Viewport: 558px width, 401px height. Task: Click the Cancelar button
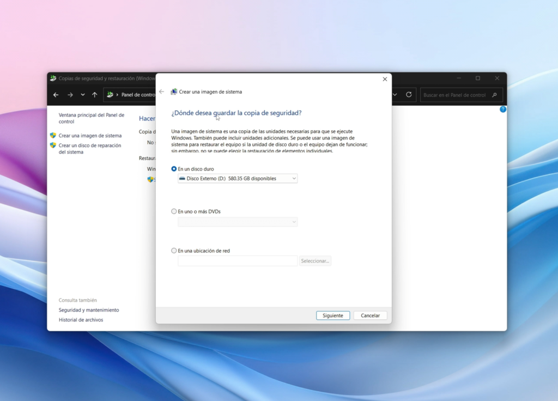(x=370, y=315)
